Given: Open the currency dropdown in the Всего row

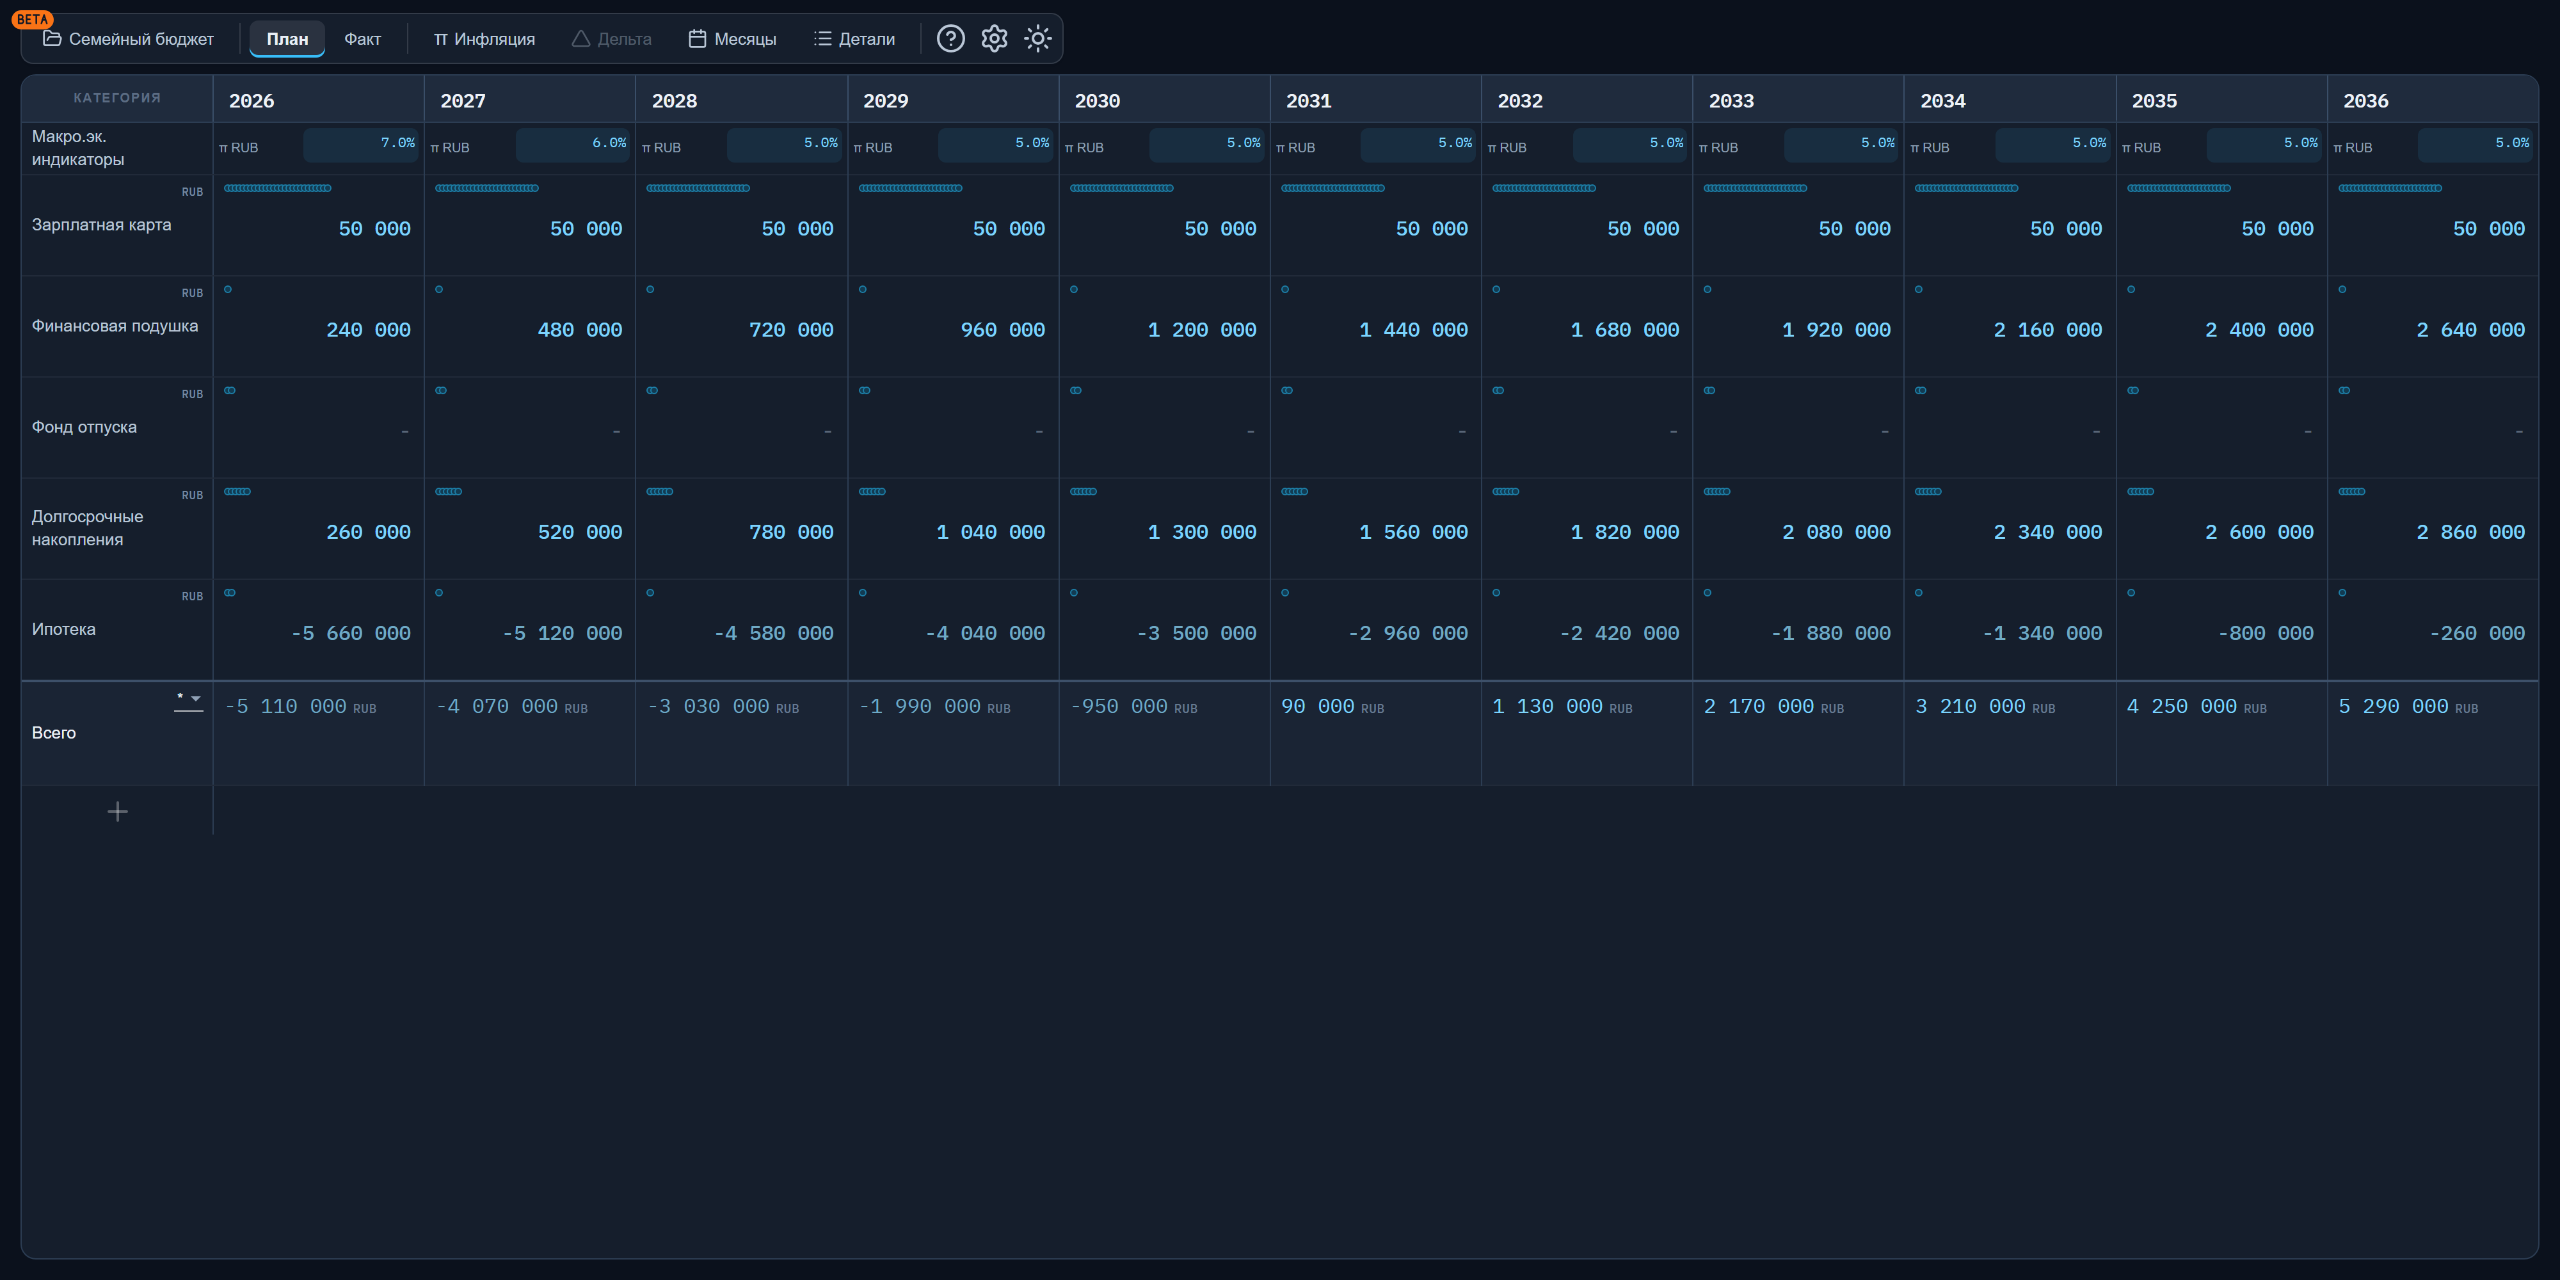Looking at the screenshot, I should click(189, 700).
